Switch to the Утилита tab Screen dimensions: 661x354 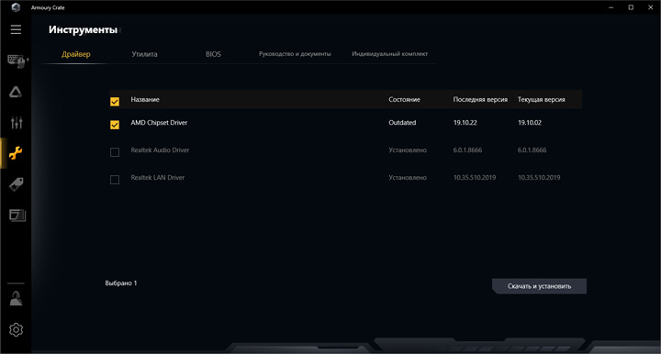145,54
